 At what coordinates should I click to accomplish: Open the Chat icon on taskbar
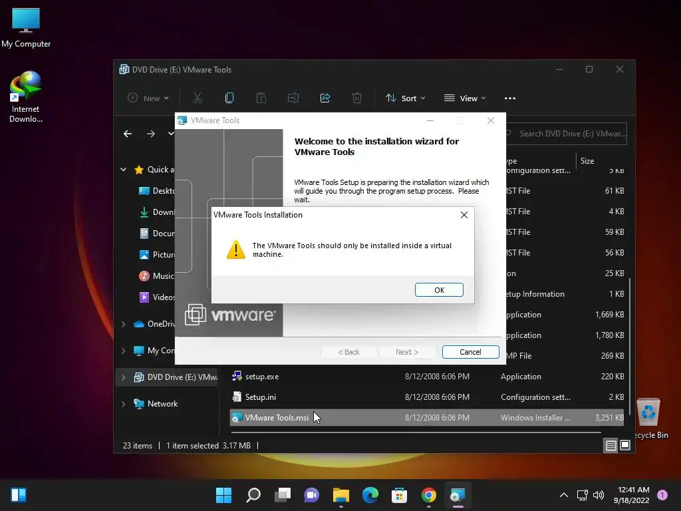pos(311,495)
